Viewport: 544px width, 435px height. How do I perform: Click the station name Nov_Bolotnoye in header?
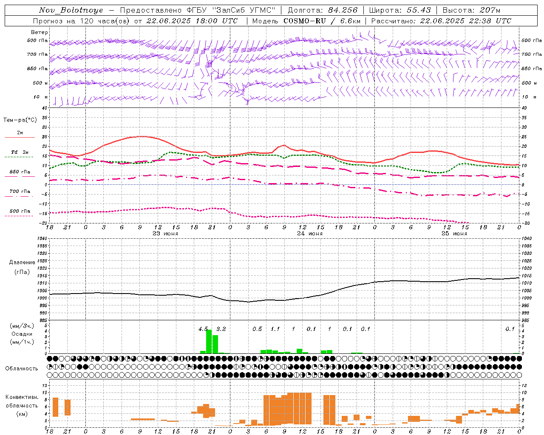(71, 10)
